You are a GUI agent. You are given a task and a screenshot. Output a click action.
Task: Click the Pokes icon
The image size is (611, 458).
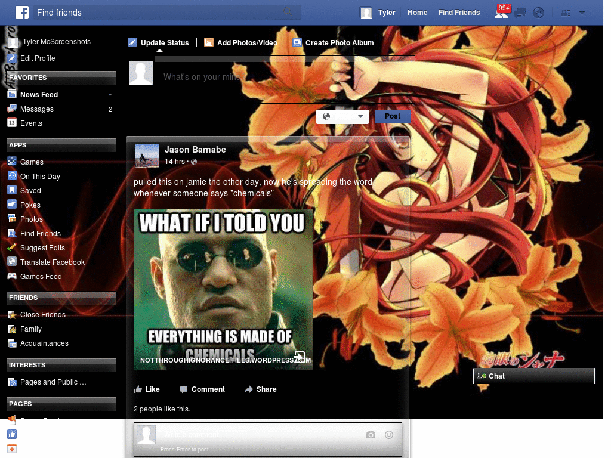click(x=12, y=205)
